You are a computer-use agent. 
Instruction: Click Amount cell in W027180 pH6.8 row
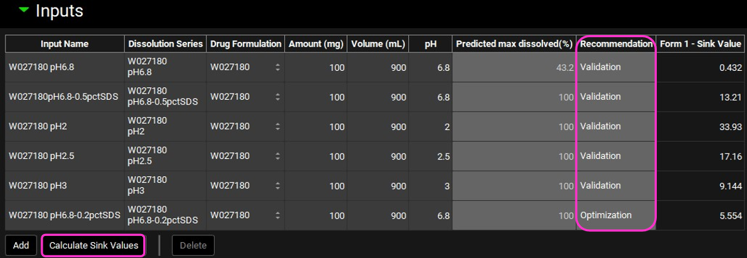(x=316, y=67)
